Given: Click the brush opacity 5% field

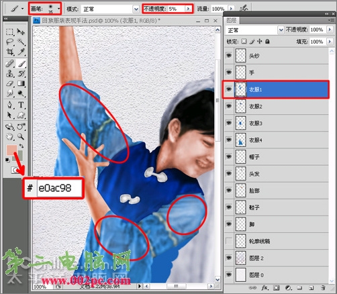Looking at the screenshot, I should tap(177, 9).
